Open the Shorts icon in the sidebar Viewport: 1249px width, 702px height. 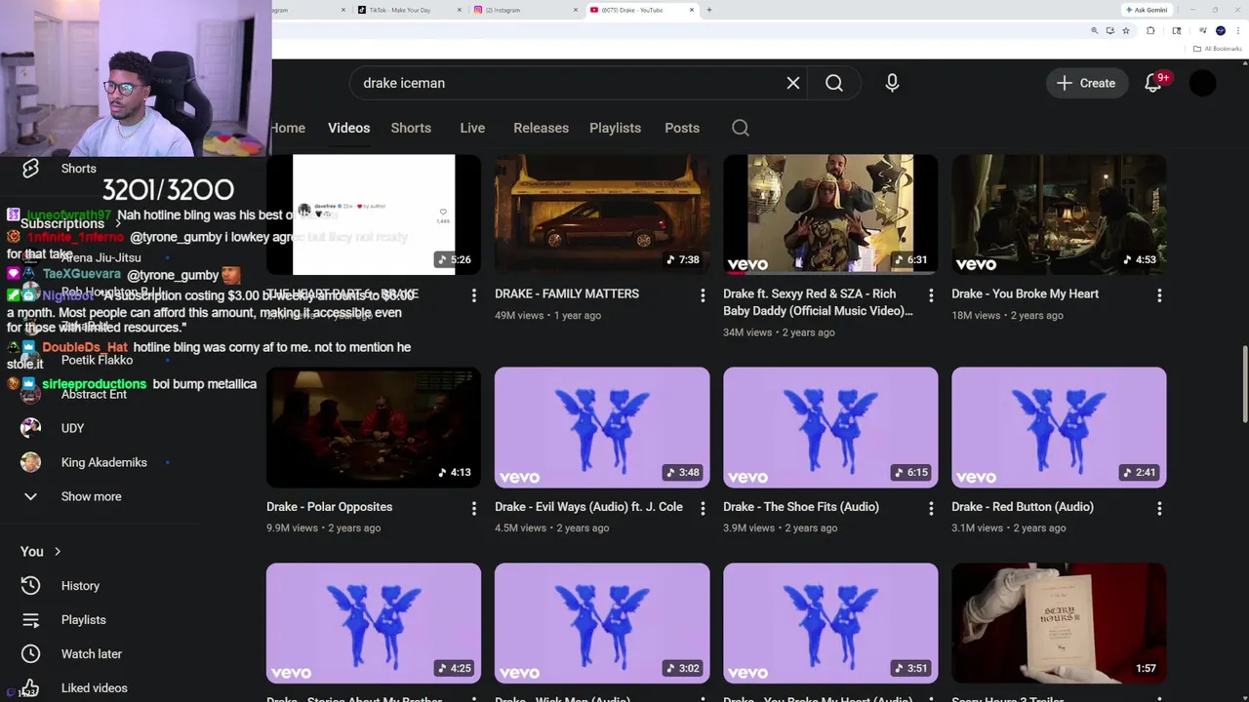click(30, 169)
